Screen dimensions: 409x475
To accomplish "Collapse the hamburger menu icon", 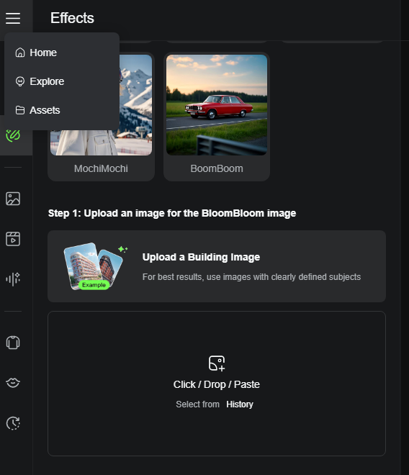I will pos(13,18).
